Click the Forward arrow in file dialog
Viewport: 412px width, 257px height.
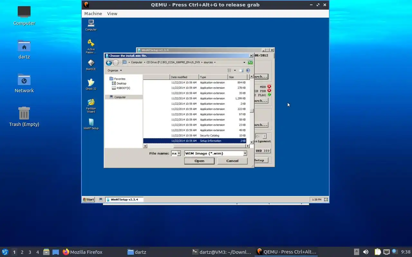click(116, 63)
